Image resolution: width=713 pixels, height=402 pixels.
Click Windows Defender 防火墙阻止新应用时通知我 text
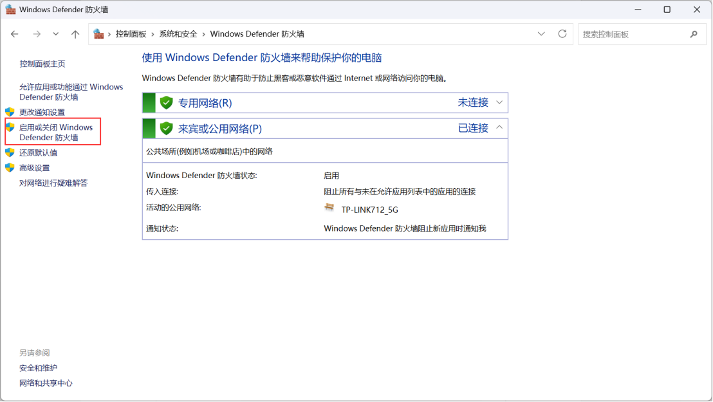coord(405,228)
